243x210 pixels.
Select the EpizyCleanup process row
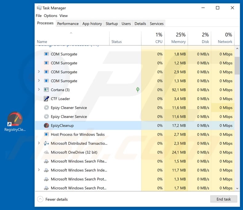[134, 125]
